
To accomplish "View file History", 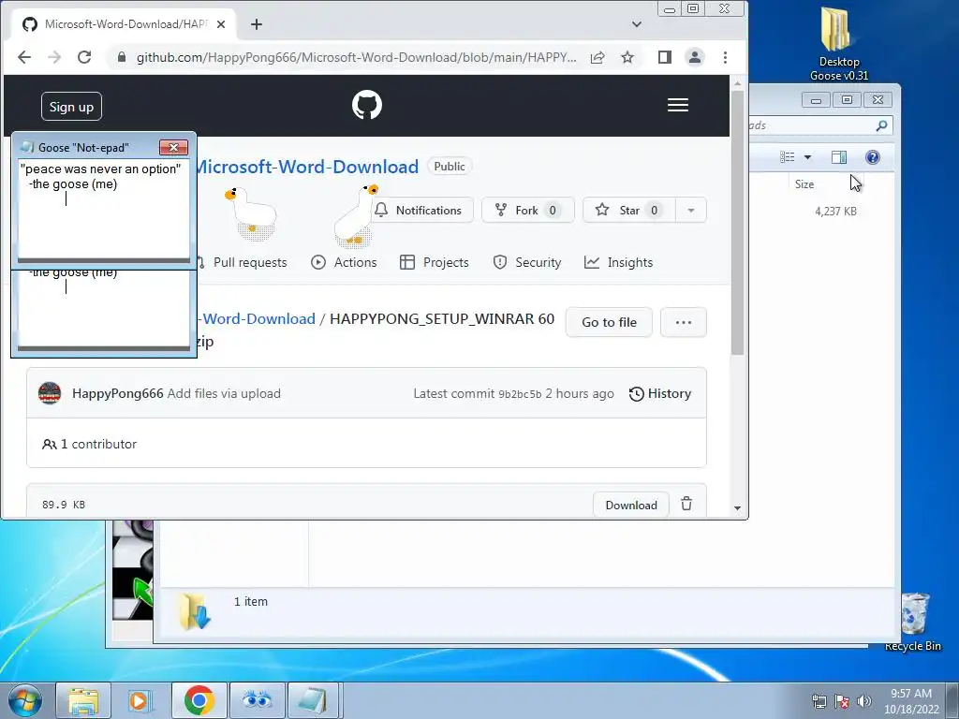I will [660, 394].
